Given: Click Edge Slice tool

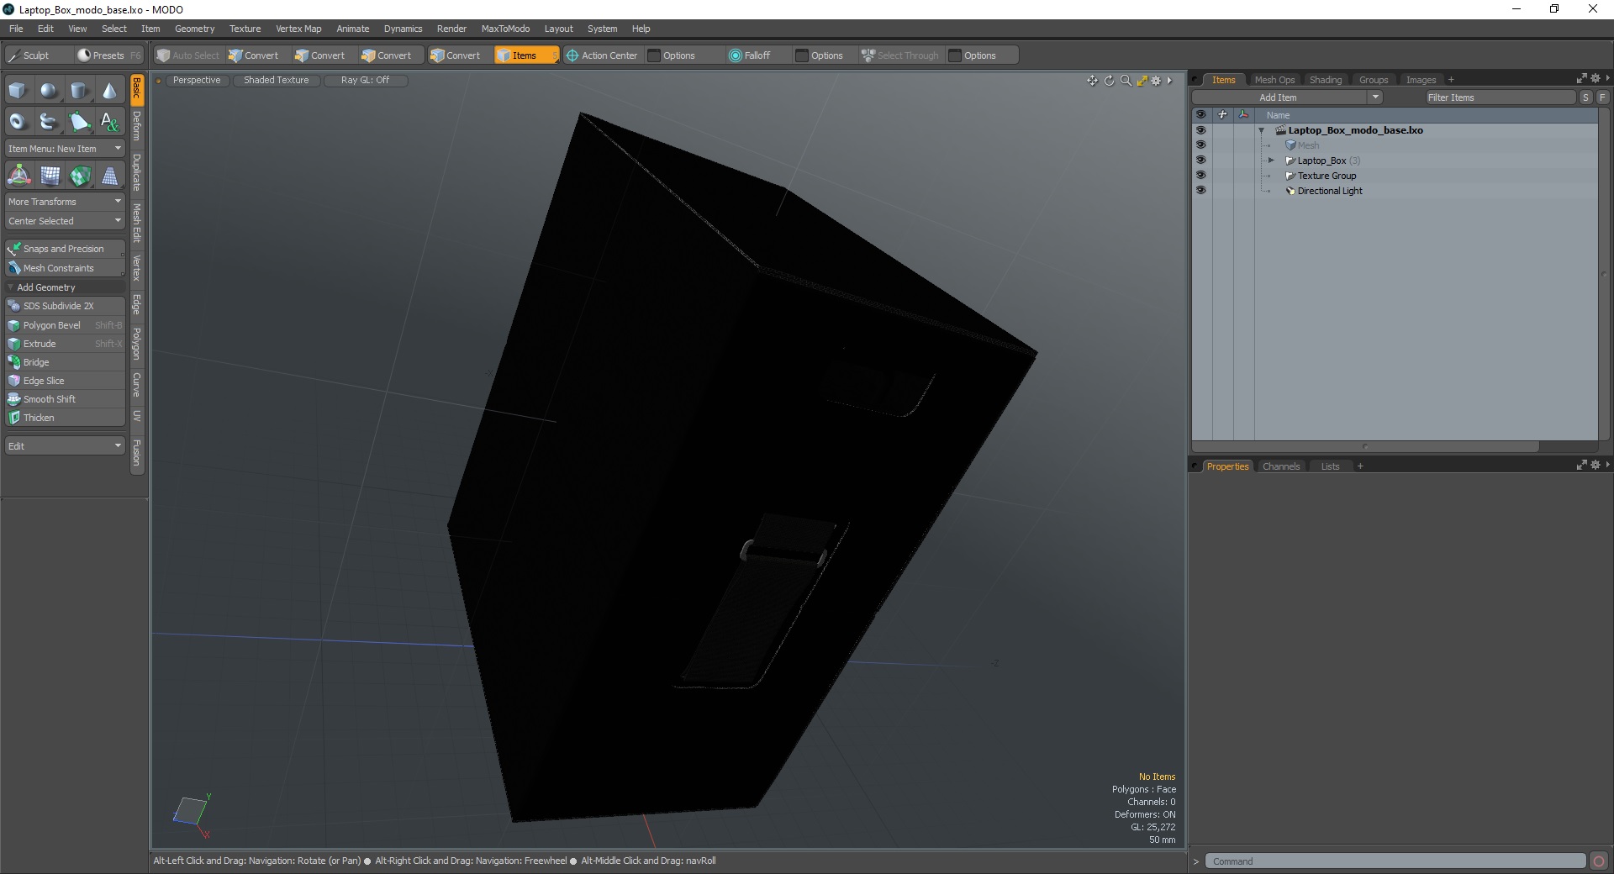Looking at the screenshot, I should click(65, 381).
